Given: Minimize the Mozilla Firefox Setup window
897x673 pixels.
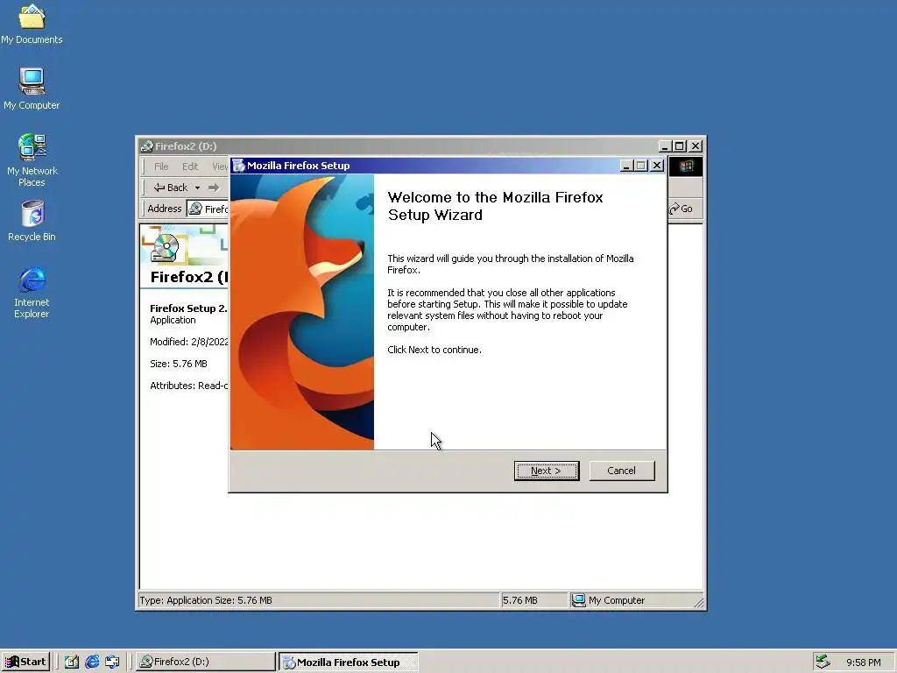Looking at the screenshot, I should click(x=626, y=166).
